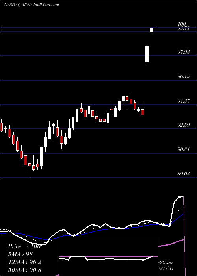Click the 100 price label at top
Viewport: 197px width, 276px height.
click(182, 24)
